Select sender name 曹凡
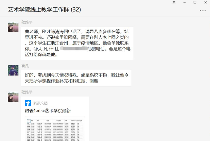The height and width of the screenshot is (141, 210). (25, 66)
